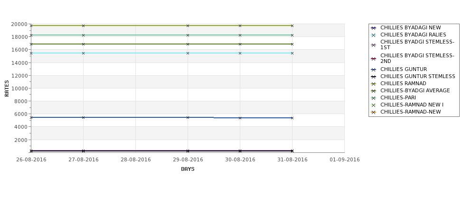
Task: Click the CHILLIES RAMNAD legend marker
Action: (374, 84)
